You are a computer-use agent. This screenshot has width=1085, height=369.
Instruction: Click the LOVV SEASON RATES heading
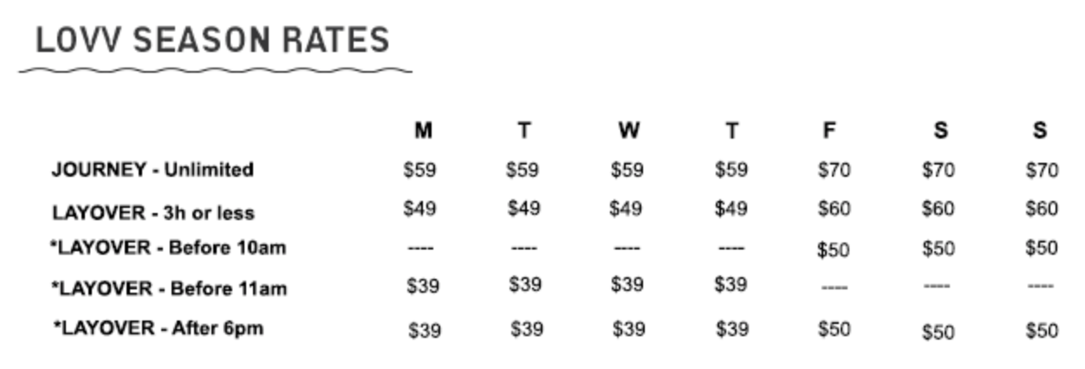(212, 41)
